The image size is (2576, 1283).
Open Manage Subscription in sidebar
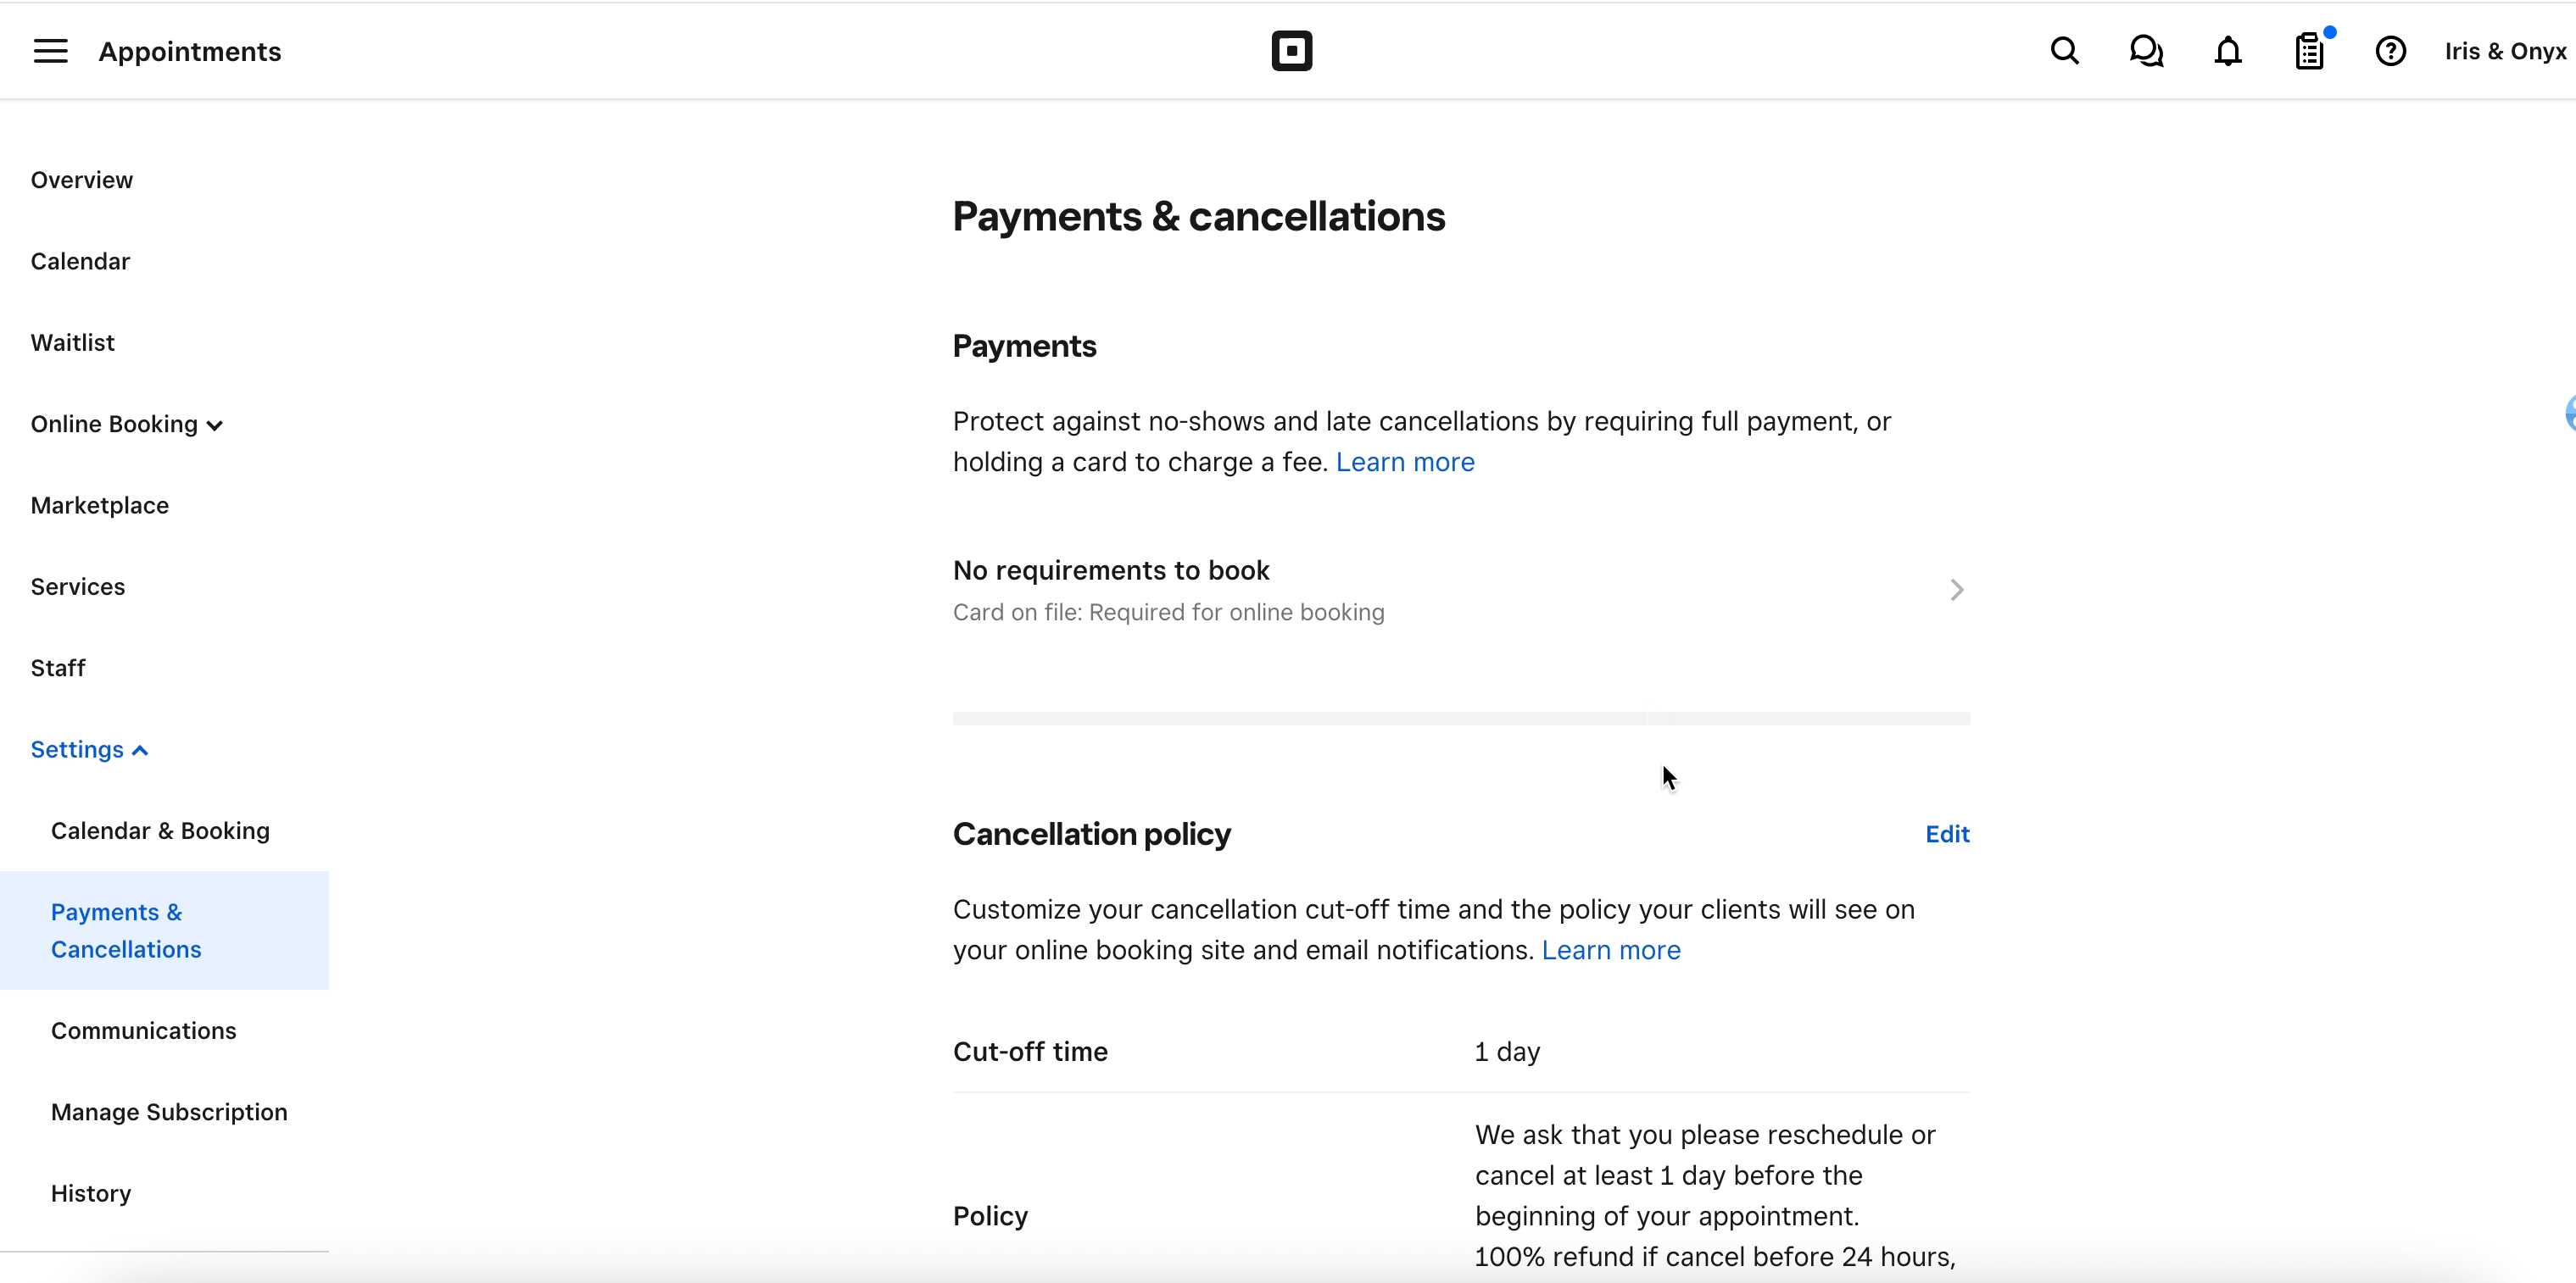(x=169, y=1112)
